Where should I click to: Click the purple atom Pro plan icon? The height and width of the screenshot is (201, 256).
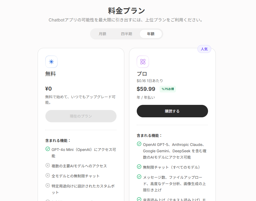tap(143, 62)
